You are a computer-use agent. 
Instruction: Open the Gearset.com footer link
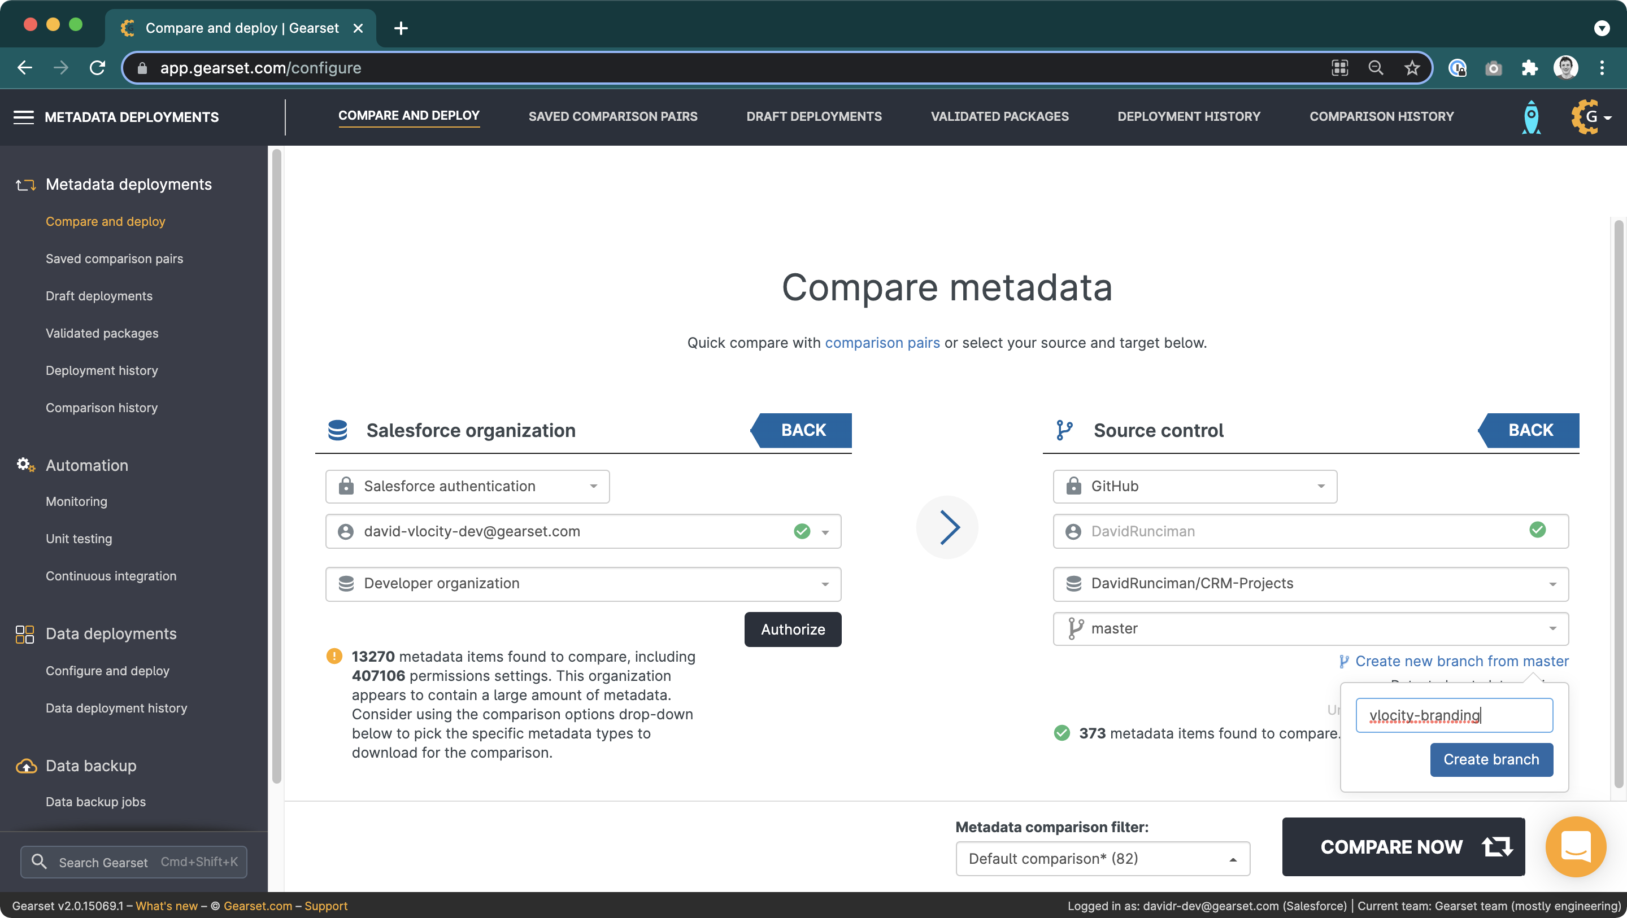258,906
